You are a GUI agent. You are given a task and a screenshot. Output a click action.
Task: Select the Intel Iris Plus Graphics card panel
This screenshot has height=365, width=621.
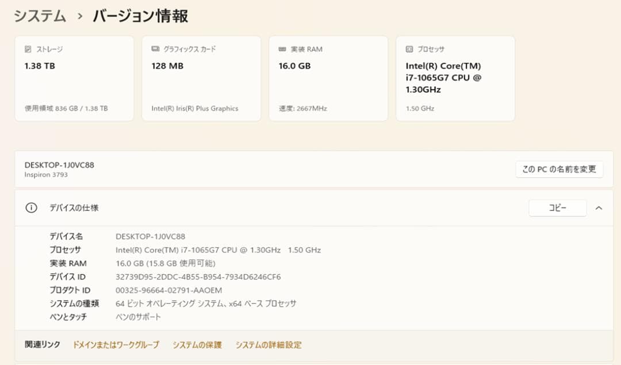click(x=201, y=78)
